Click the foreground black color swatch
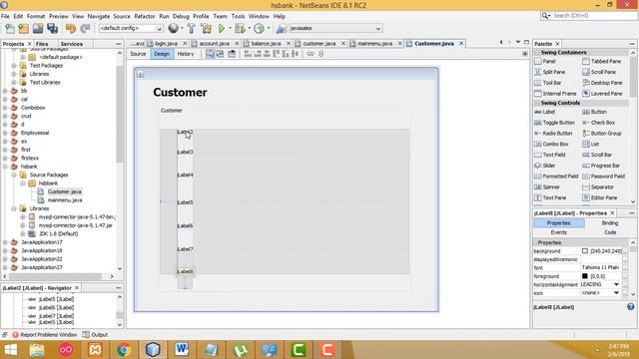The image size is (639, 359). (585, 276)
